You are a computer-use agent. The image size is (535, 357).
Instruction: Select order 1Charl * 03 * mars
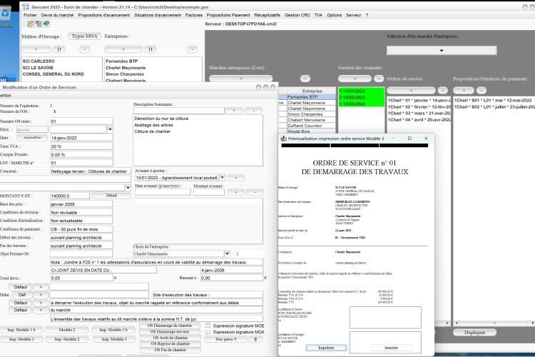coord(419,113)
